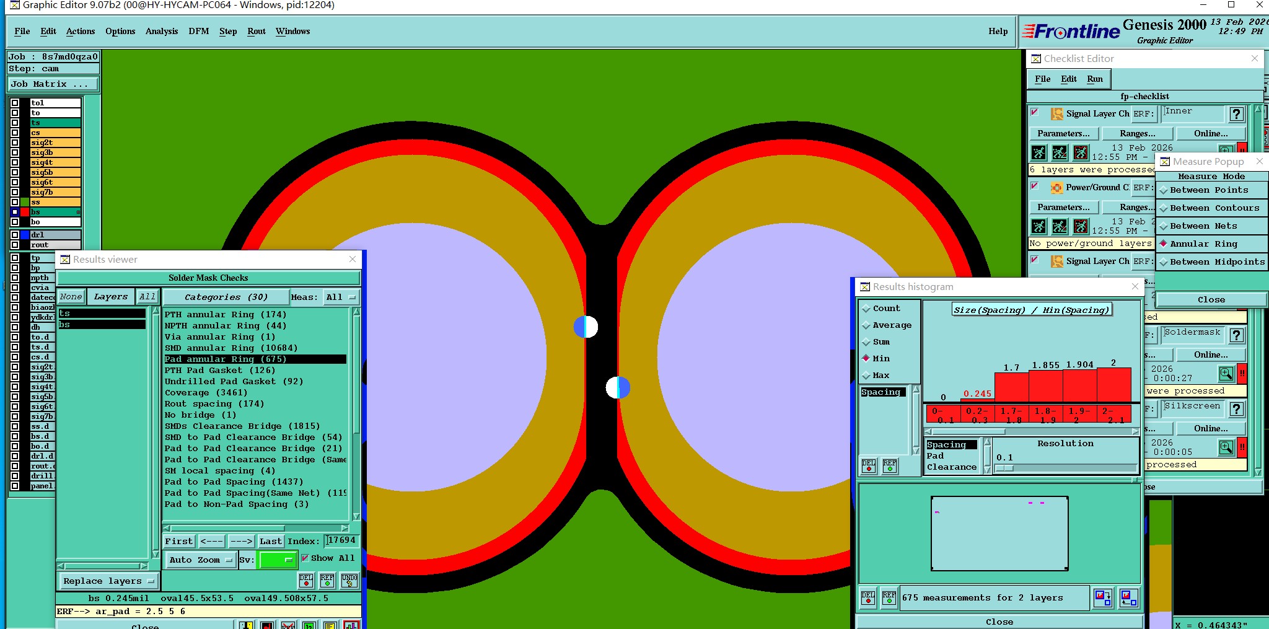Screen dimensions: 1269x629
Task: Click red histogram bar labeled 1.855
Action: coord(1046,386)
